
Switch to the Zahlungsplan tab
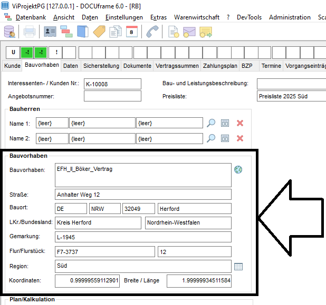point(220,66)
